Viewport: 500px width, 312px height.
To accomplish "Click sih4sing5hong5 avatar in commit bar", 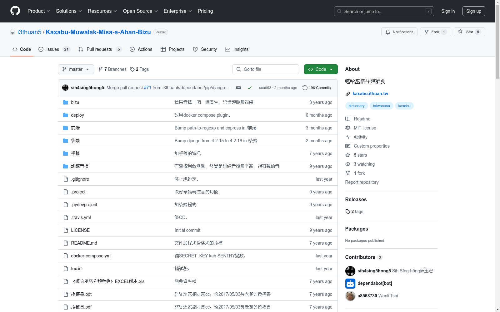I will point(65,88).
